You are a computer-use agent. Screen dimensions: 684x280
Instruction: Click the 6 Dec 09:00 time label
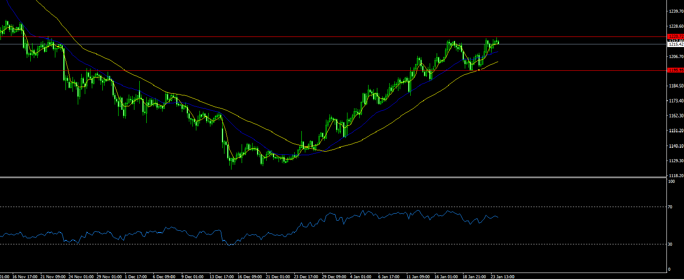165,277
